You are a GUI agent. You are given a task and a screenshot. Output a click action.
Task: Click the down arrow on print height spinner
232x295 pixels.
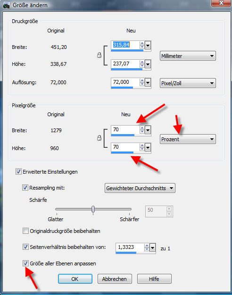(x=142, y=66)
